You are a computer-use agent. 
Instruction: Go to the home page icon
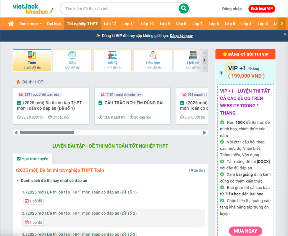click(x=11, y=24)
